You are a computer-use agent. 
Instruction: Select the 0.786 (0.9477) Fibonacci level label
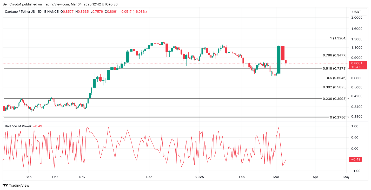point(335,55)
